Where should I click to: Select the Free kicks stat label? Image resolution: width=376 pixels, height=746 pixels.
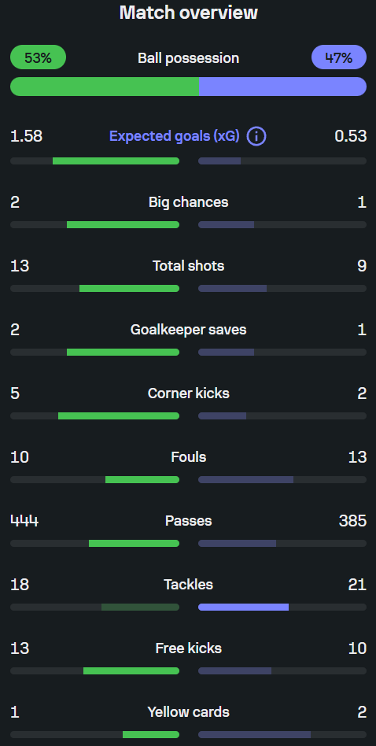(188, 648)
